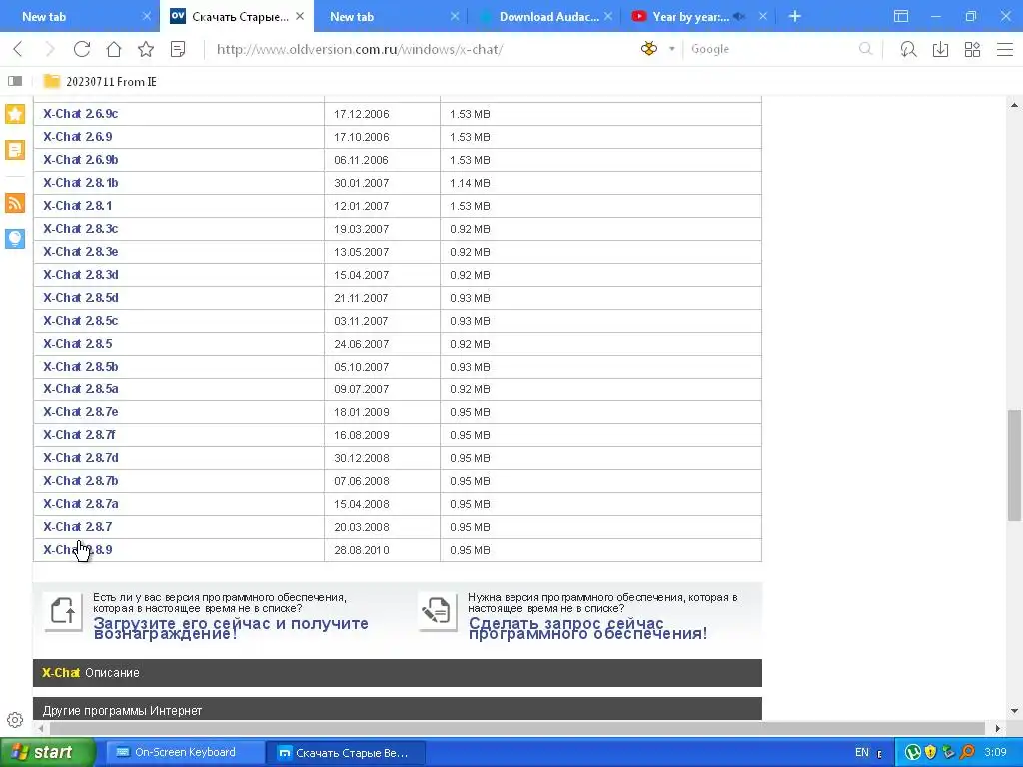Go back to previous page

pos(18,49)
